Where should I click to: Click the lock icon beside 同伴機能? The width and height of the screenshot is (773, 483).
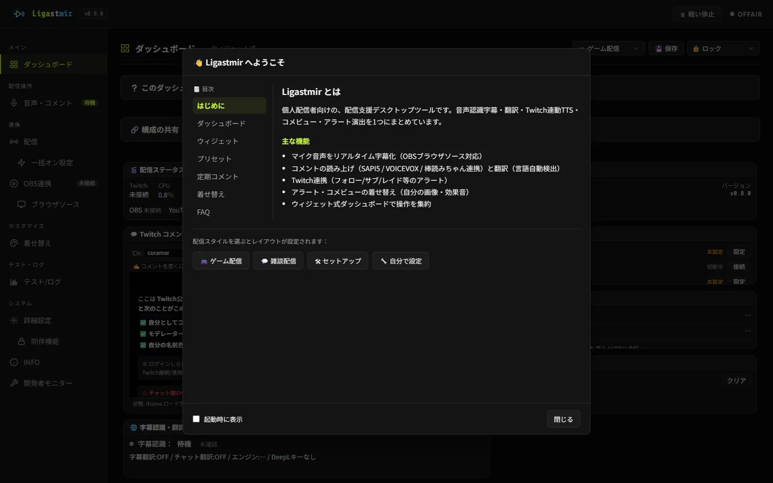click(21, 341)
